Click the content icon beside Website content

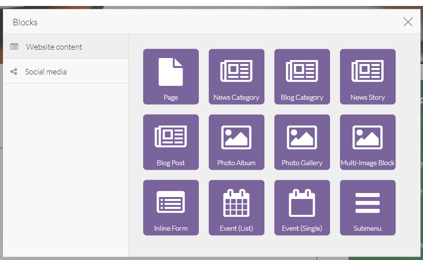tap(14, 47)
